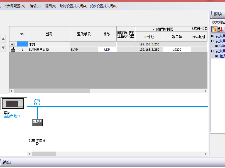
Task: Click 反映设置并关闭(R) to apply settings
Action: (103, 6)
